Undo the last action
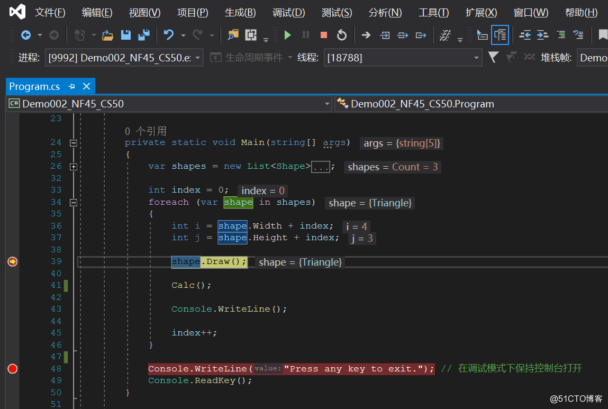The image size is (608, 409). pos(169,35)
